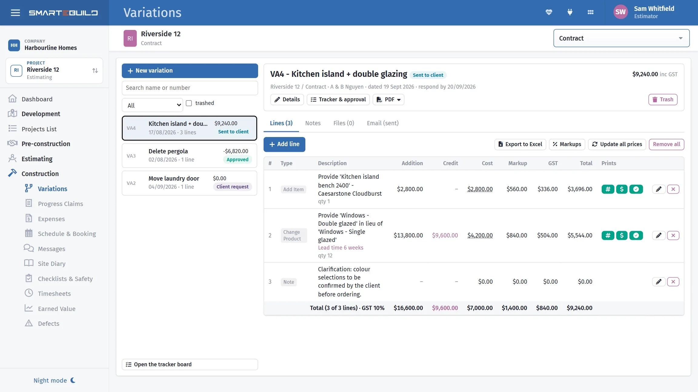Toggle Night mode
Image resolution: width=698 pixels, height=392 pixels.
click(55, 380)
